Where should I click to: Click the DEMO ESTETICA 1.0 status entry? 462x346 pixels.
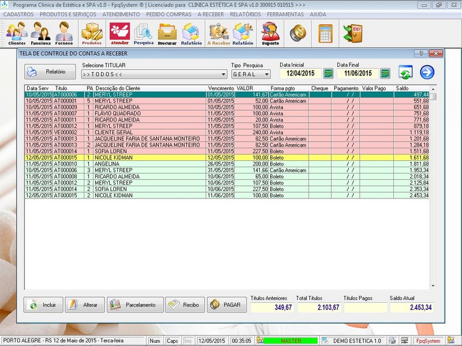(357, 341)
